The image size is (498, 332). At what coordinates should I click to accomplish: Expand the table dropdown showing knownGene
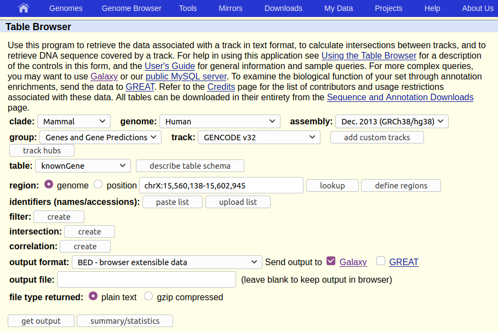tap(83, 166)
